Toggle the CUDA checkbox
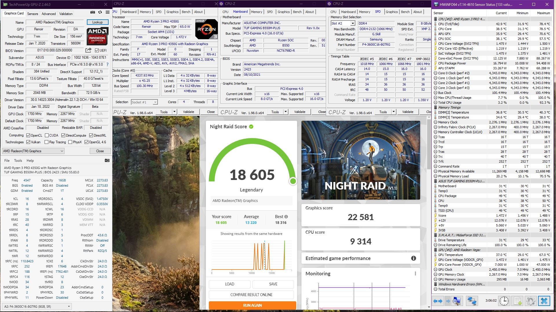Image resolution: width=556 pixels, height=312 pixels. pos(47,135)
